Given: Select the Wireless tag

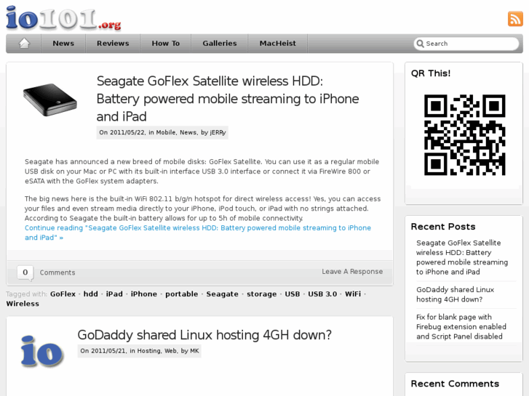Looking at the screenshot, I should 23,304.
